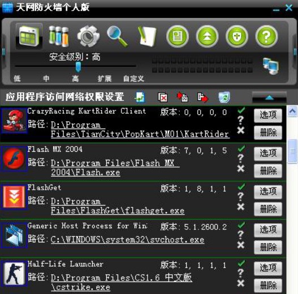Screen dimensions: 298x294
Task: Click the FlashGet flashget.exe path link
Action: [x=118, y=206]
